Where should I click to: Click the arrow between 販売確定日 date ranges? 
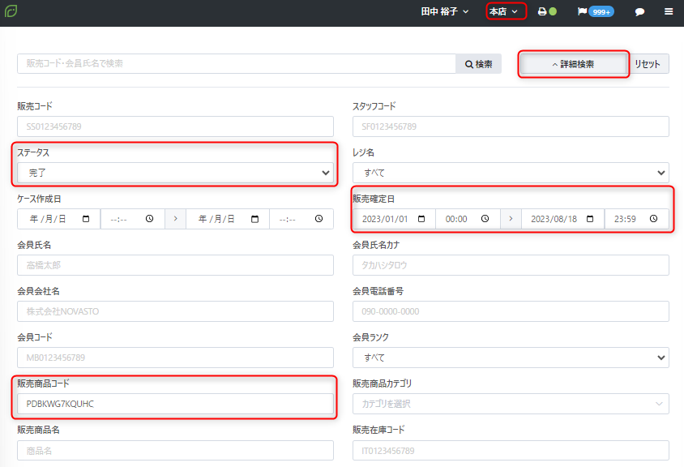point(511,219)
